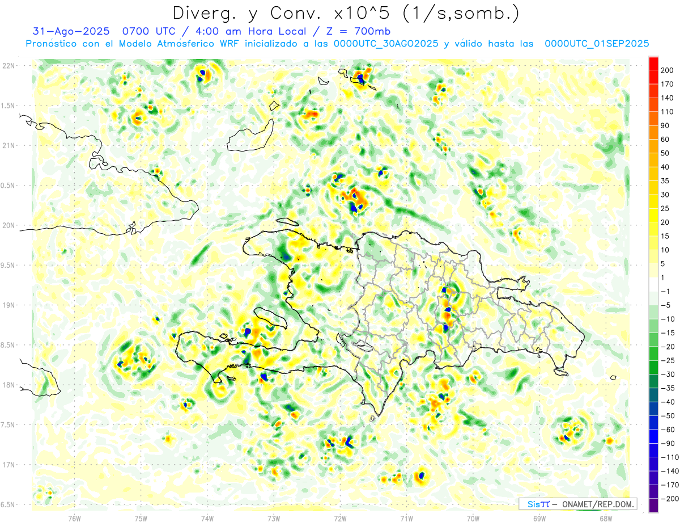Click the legend value '-15'
680x526 pixels.
tap(668, 333)
